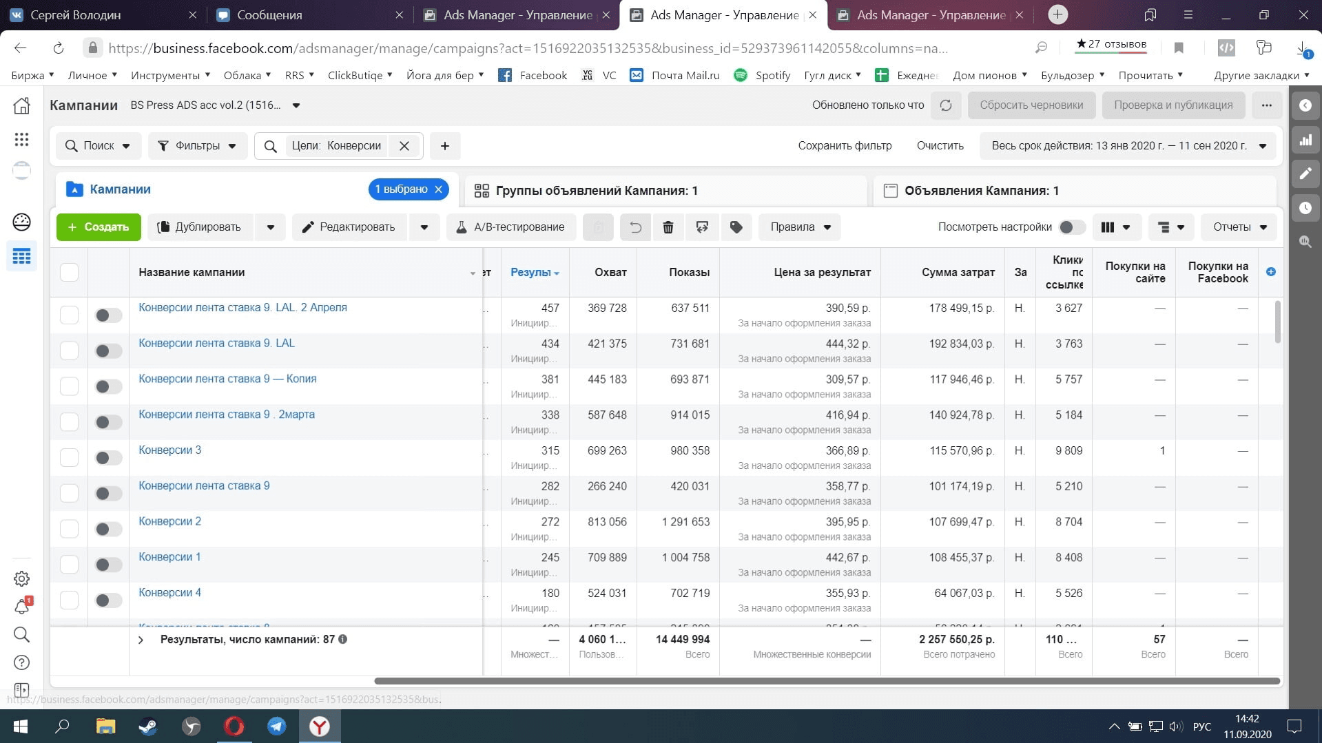Select all campaigns header checkbox
The image size is (1322, 743).
[x=69, y=273]
